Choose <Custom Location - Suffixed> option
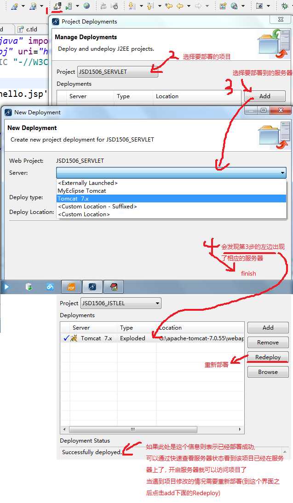The image size is (293, 503). click(x=171, y=206)
